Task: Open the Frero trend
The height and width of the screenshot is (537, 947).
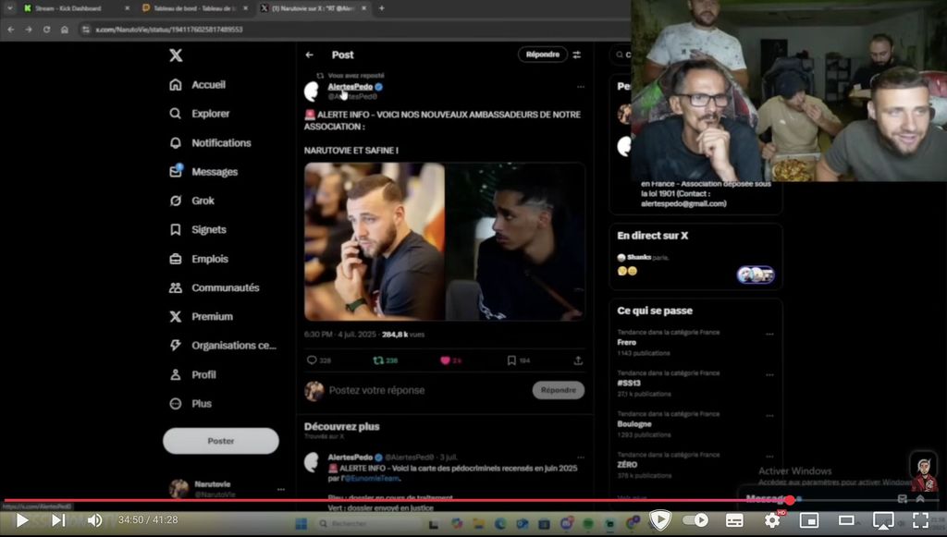Action: click(626, 342)
